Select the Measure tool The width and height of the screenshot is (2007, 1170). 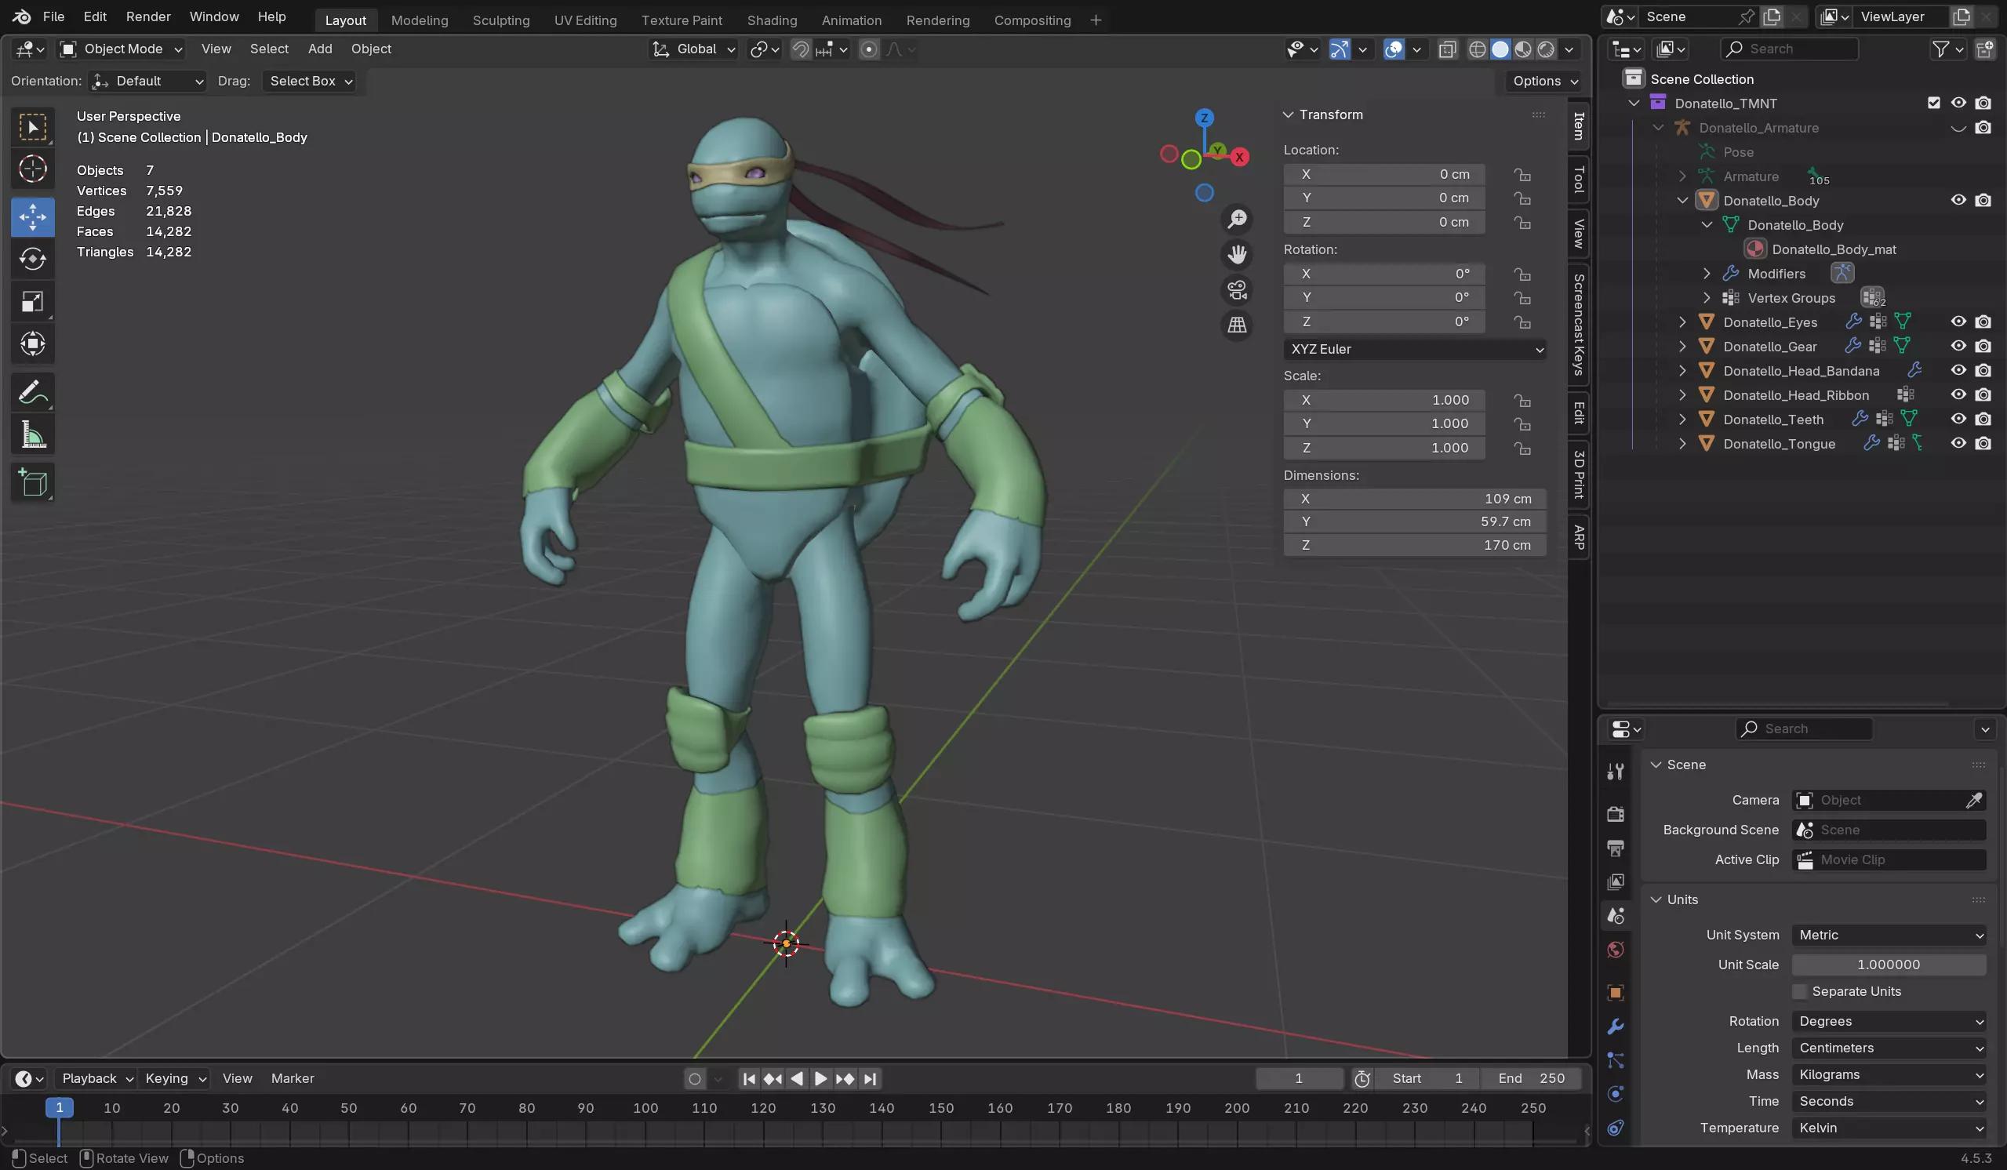[33, 434]
